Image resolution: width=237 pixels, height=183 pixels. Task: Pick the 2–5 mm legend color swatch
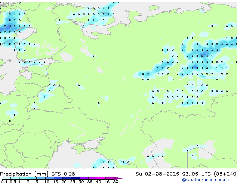pyautogui.click(x=32, y=178)
